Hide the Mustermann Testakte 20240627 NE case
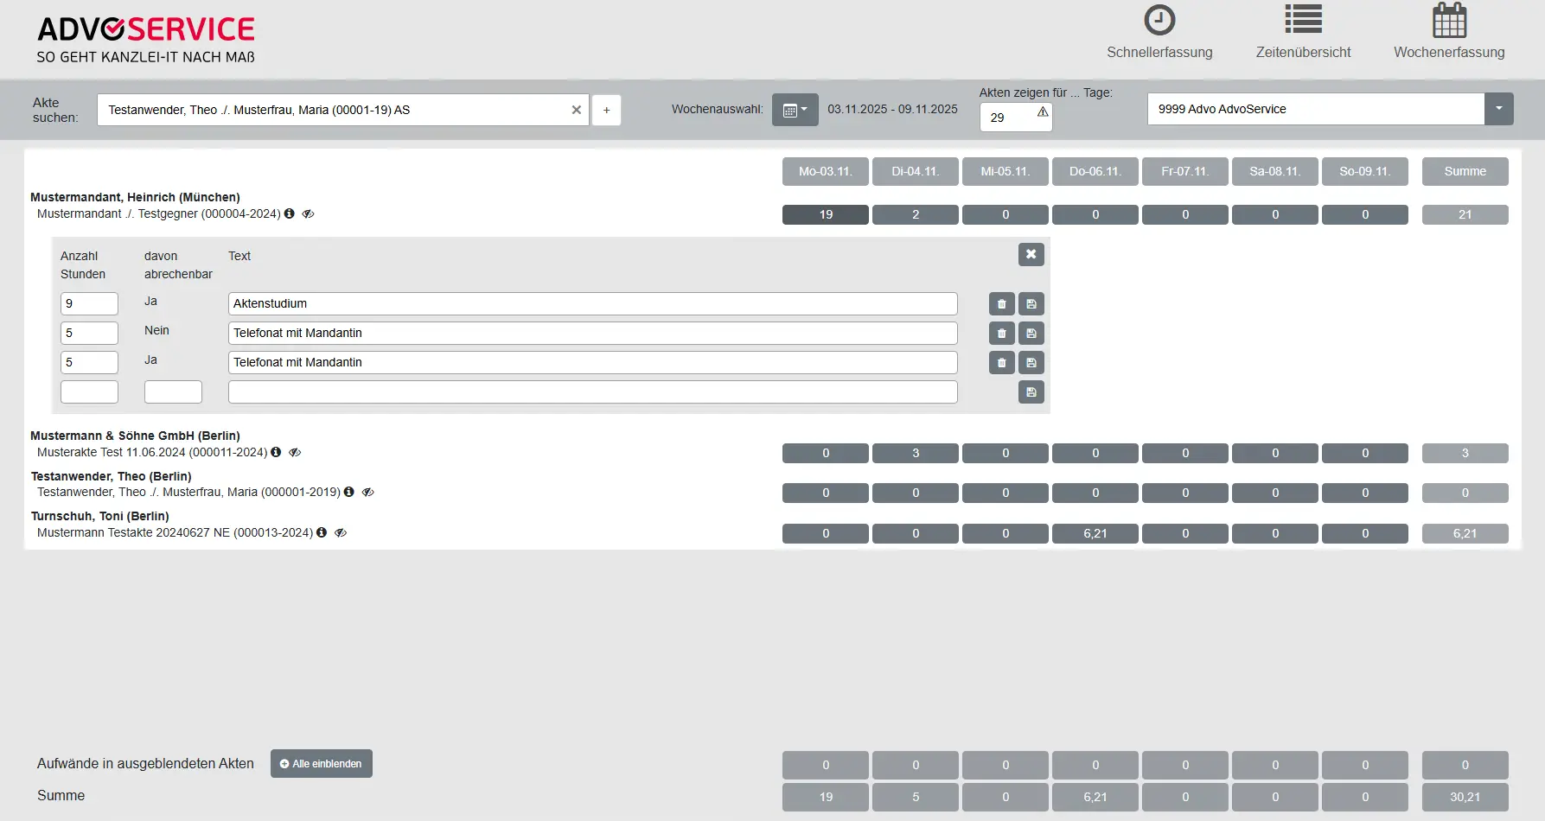Screen dimensions: 1545x821 (340, 532)
